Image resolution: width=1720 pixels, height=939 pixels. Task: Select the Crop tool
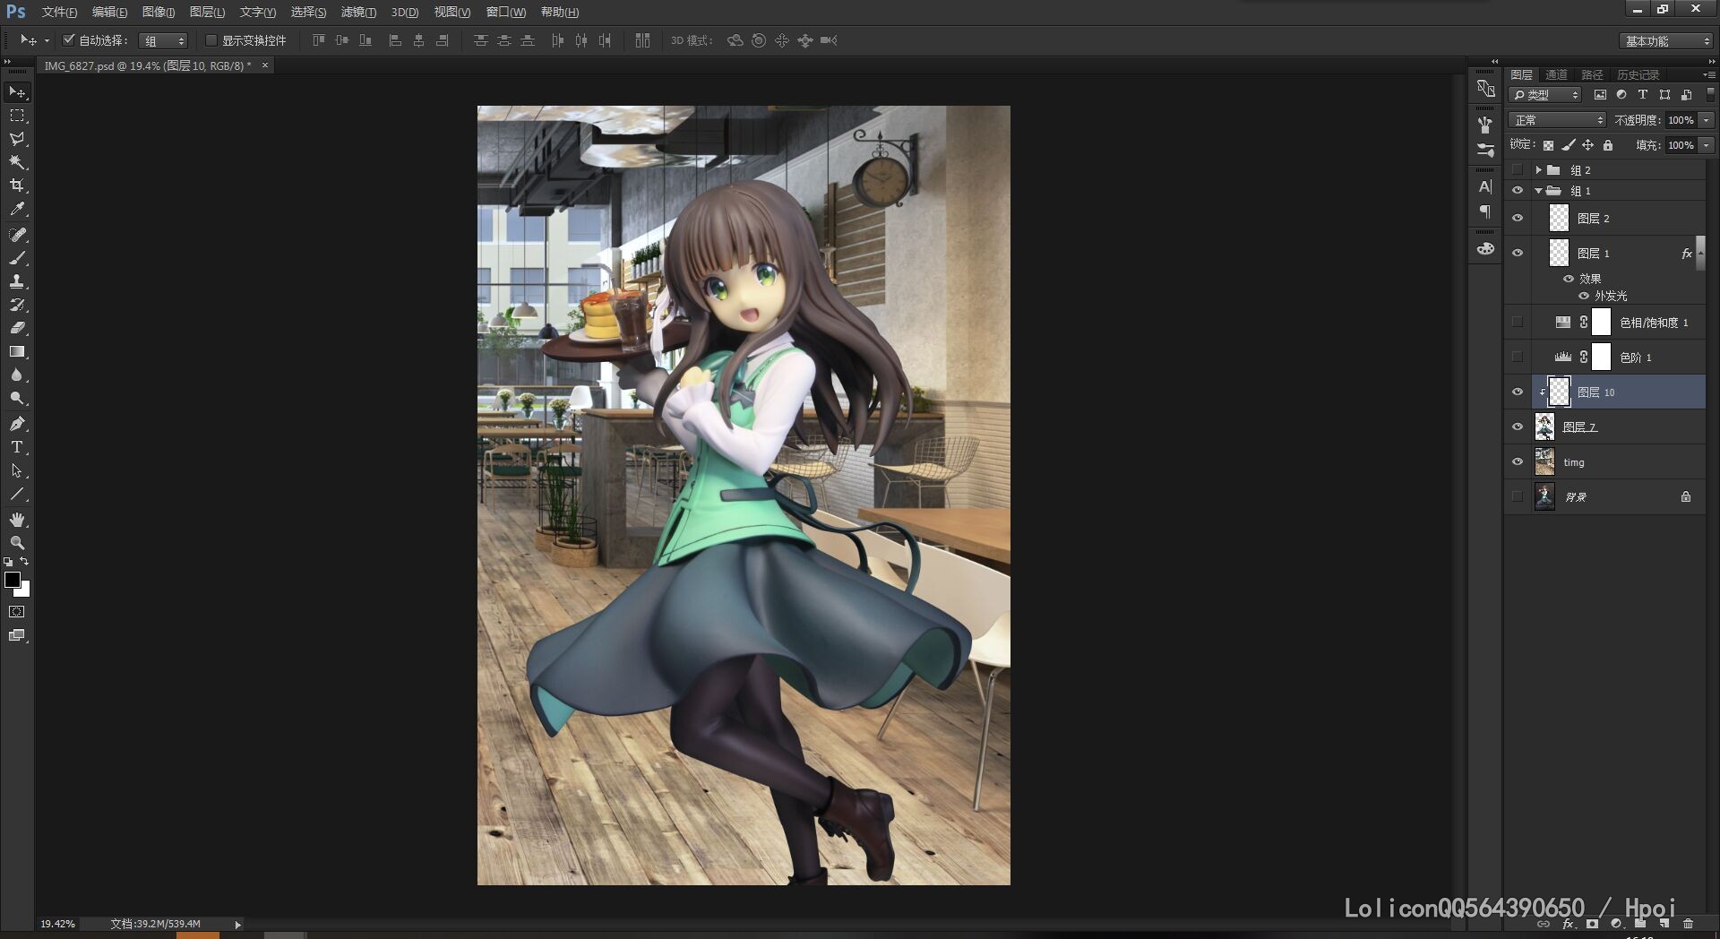pos(17,185)
